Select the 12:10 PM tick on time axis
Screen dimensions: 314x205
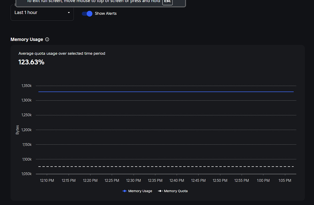point(47,180)
